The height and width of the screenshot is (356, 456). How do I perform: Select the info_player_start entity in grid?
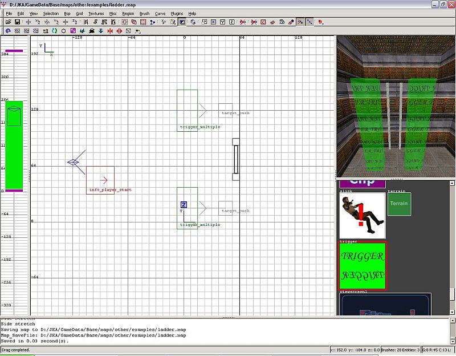(x=100, y=180)
